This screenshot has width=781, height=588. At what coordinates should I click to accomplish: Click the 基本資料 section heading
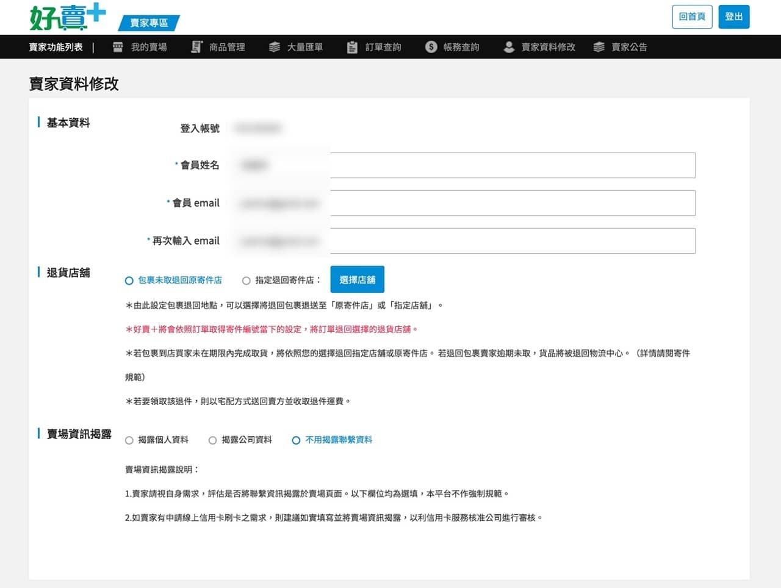(x=68, y=123)
